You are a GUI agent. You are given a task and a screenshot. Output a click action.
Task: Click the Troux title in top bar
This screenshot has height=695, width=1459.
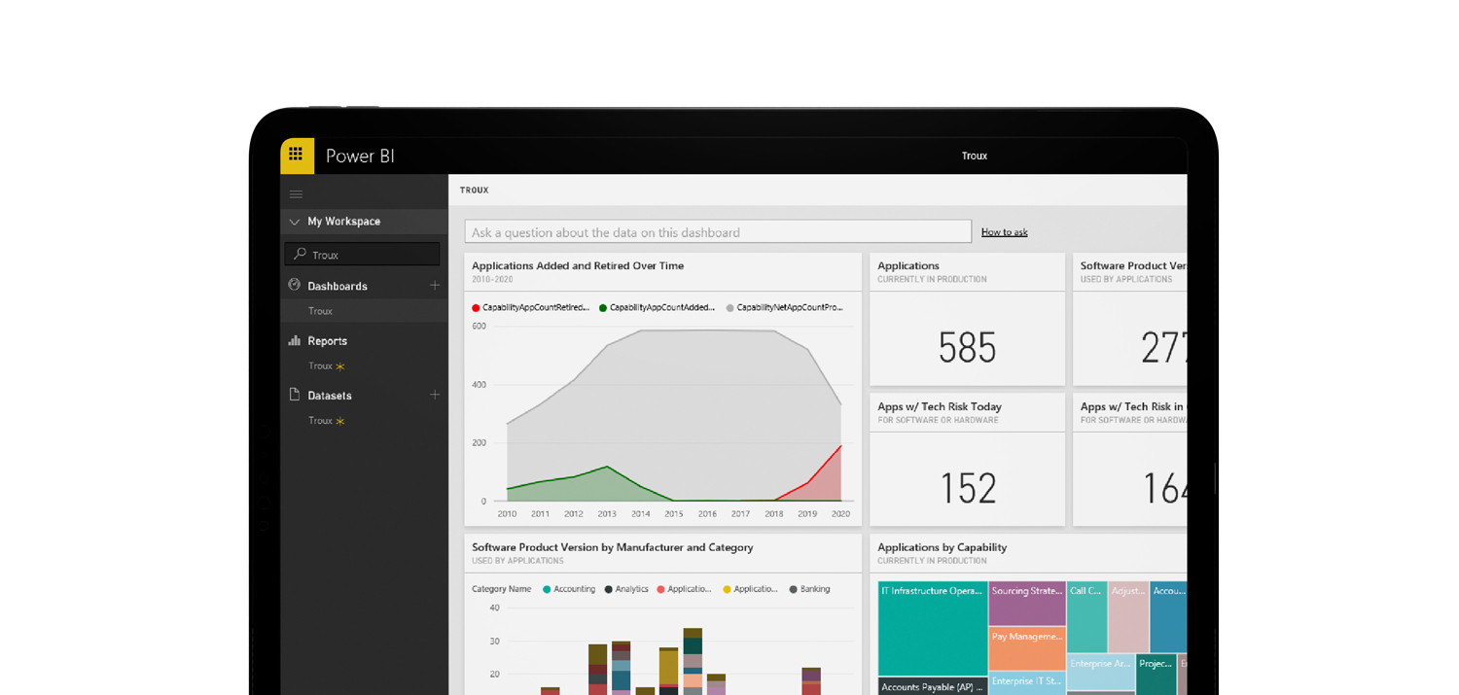[x=974, y=156]
